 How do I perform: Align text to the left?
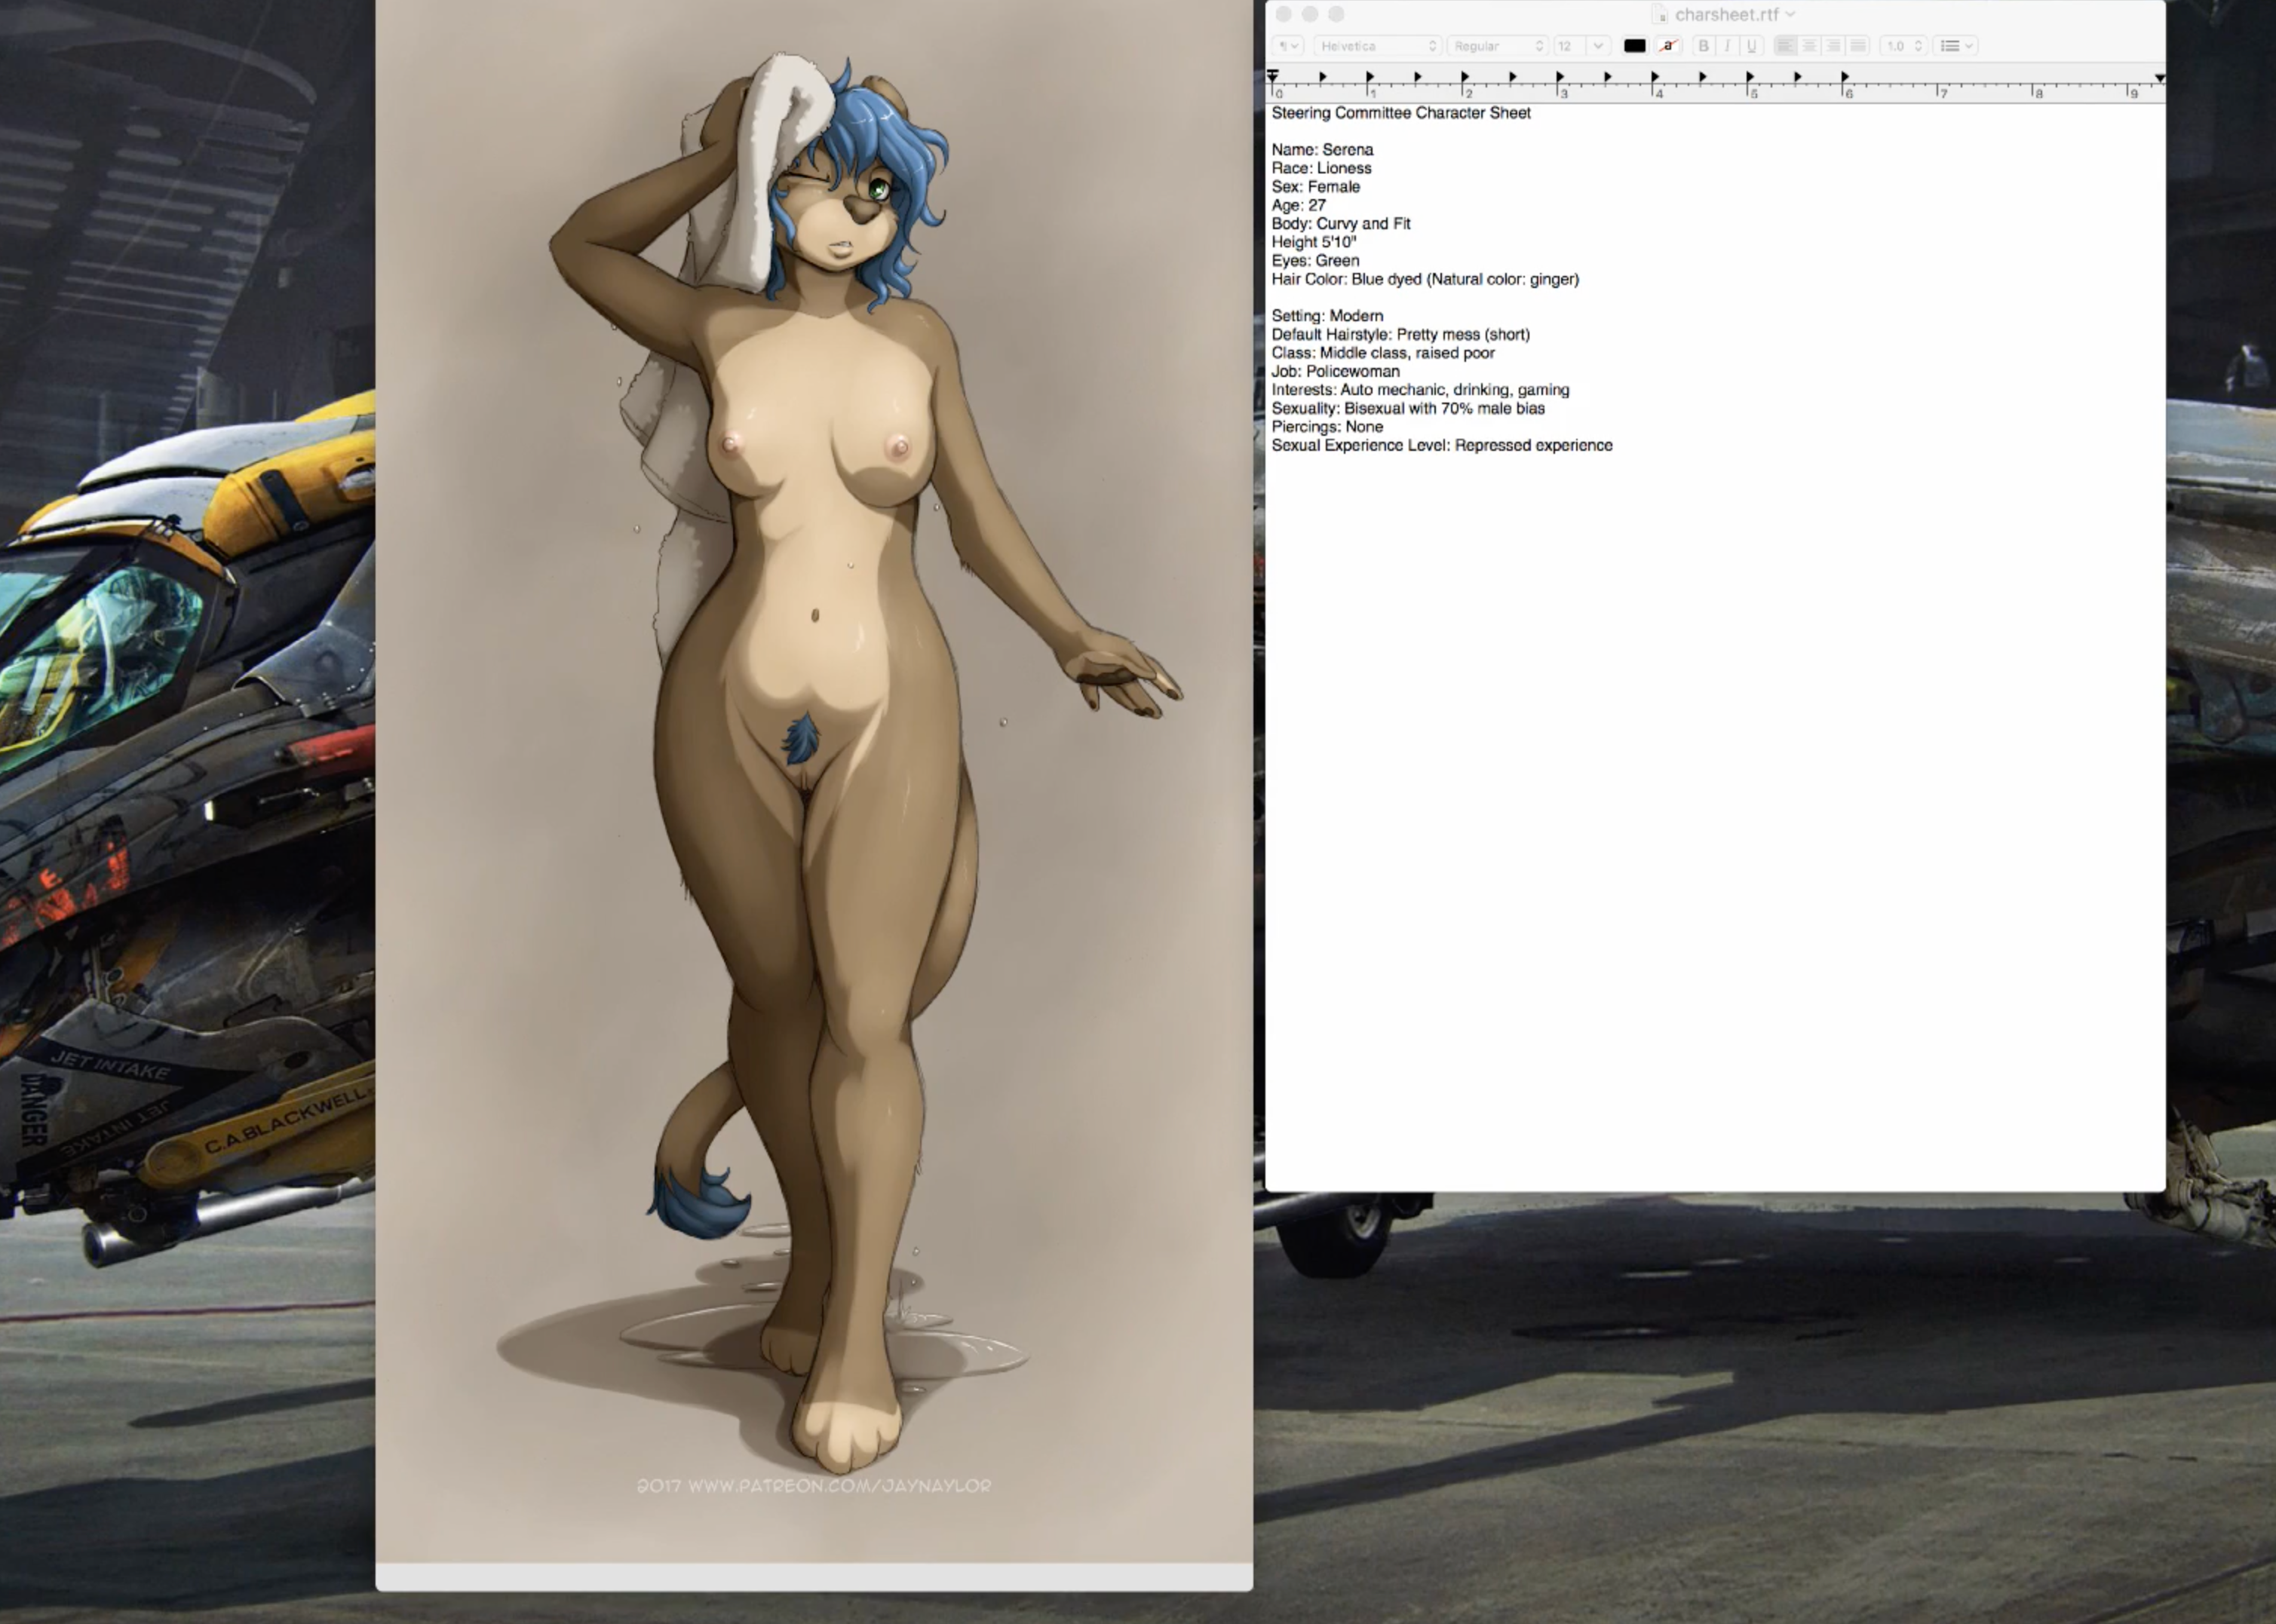(1785, 46)
